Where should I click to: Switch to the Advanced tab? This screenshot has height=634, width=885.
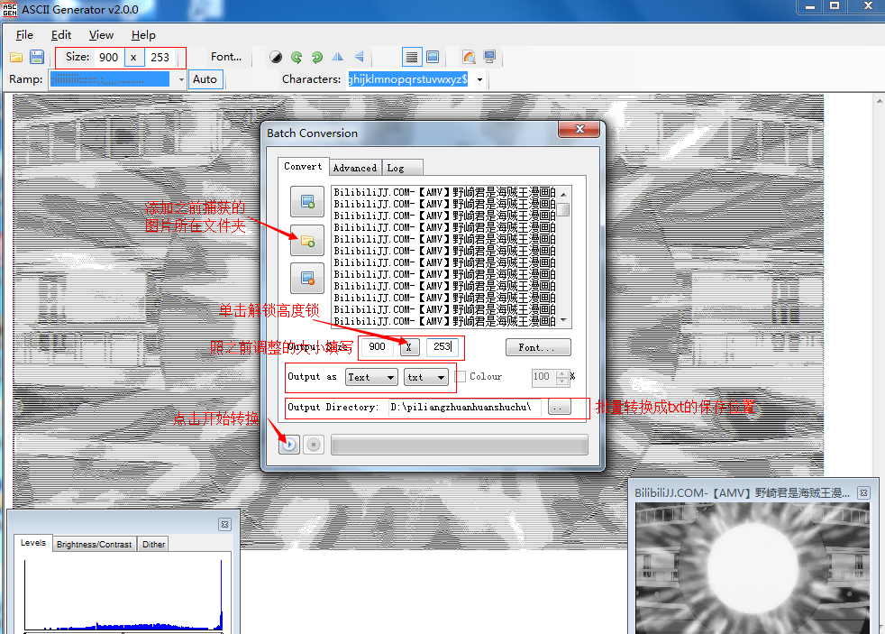click(355, 168)
